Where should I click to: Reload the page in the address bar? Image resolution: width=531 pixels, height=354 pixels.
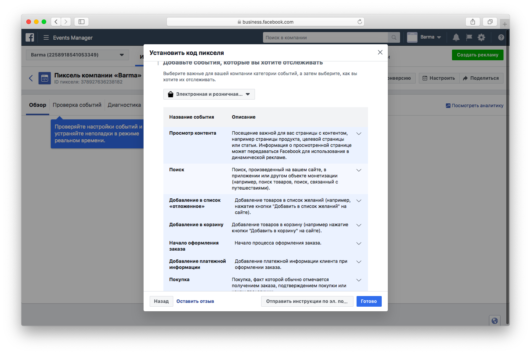point(360,22)
